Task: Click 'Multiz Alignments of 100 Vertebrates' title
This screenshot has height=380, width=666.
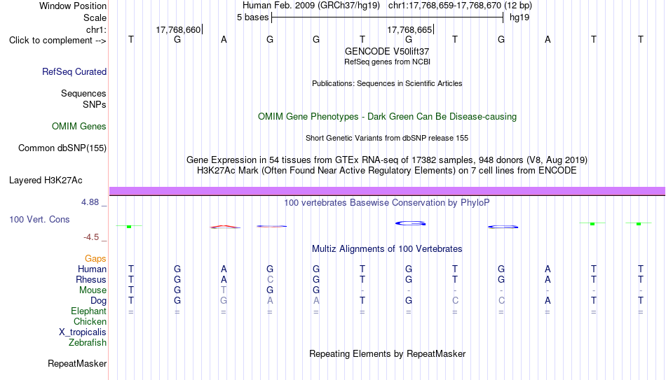Action: [387, 249]
